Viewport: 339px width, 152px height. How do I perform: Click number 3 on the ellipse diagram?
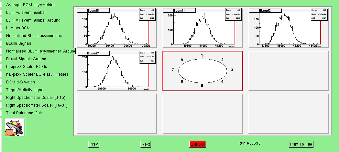[x=232, y=70]
